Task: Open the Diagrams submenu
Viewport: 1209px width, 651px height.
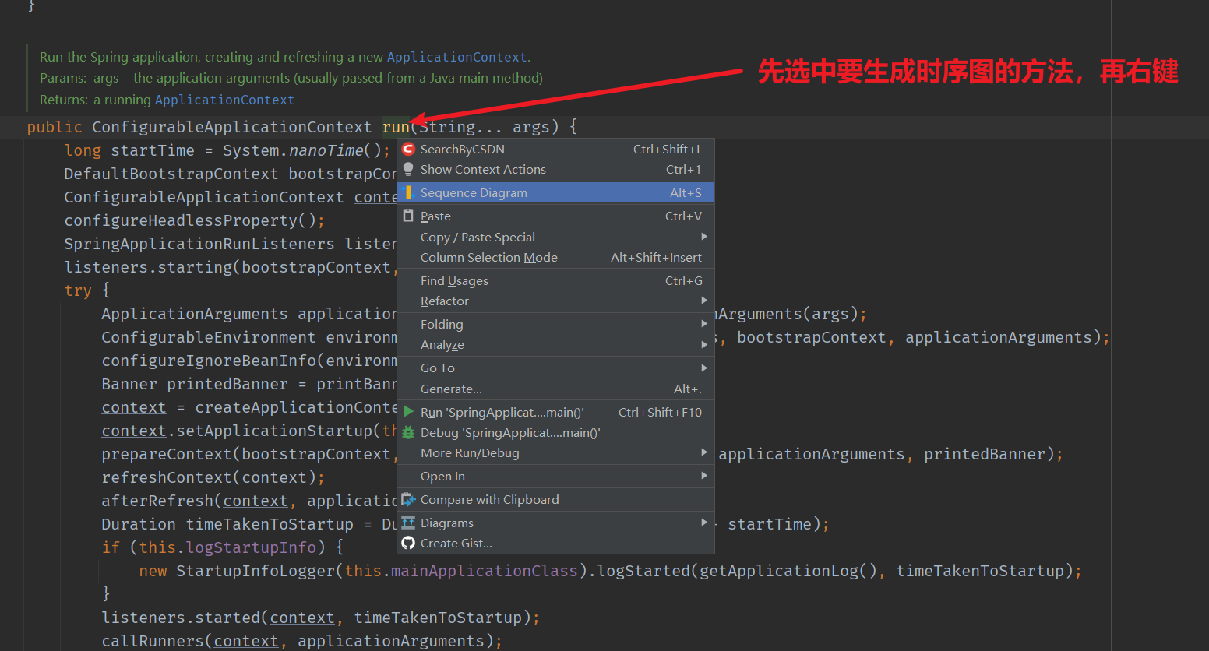Action: [x=555, y=523]
